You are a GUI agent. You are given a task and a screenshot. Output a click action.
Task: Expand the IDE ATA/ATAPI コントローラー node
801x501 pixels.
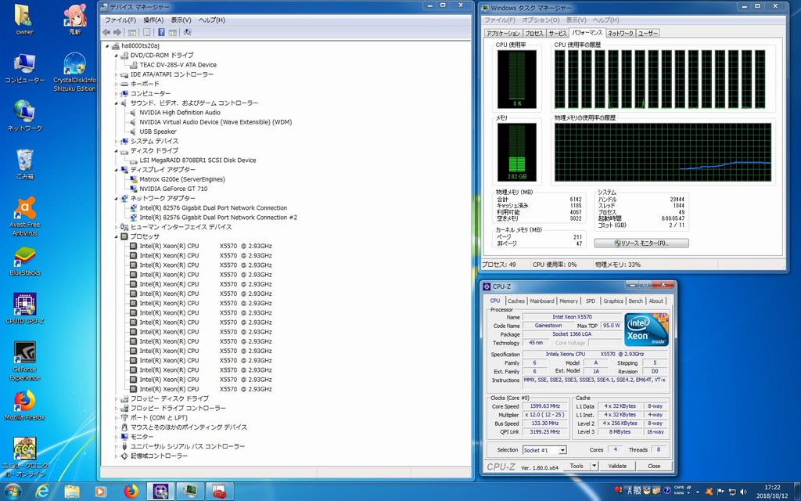pyautogui.click(x=116, y=74)
